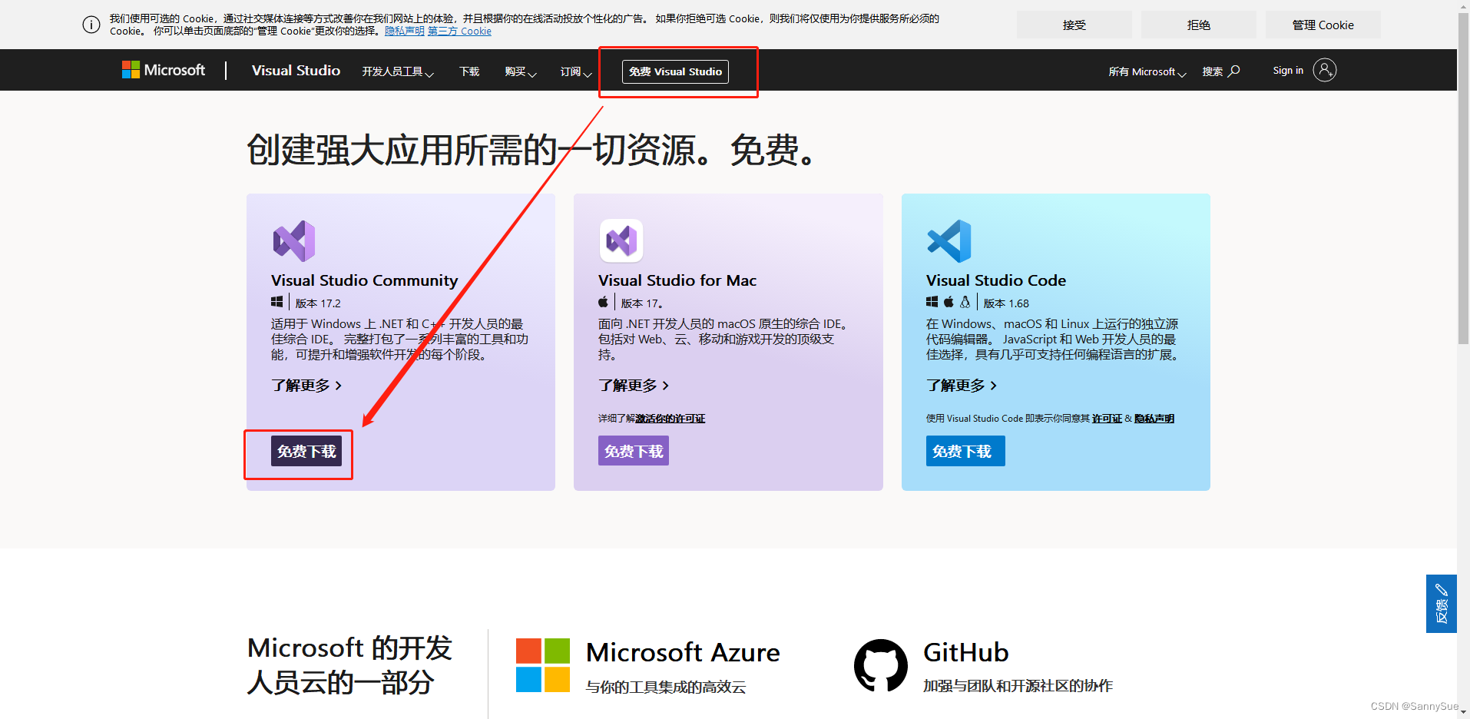Screen dimensions: 1470x719
Task: Open the 管理 Cookie button
Action: coord(1323,25)
